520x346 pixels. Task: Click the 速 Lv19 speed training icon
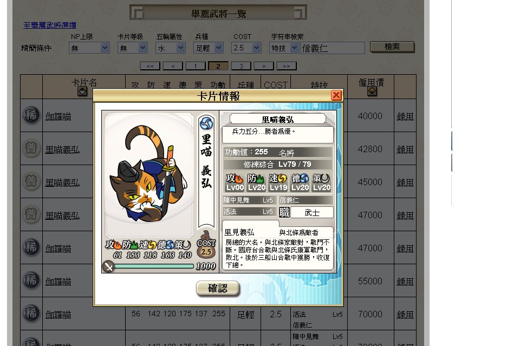[x=278, y=182]
